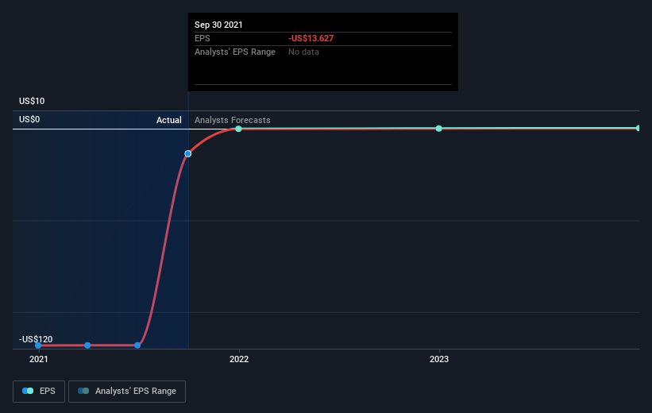Click the 2023 forecast data point
This screenshot has height=413, width=652.
tap(438, 129)
